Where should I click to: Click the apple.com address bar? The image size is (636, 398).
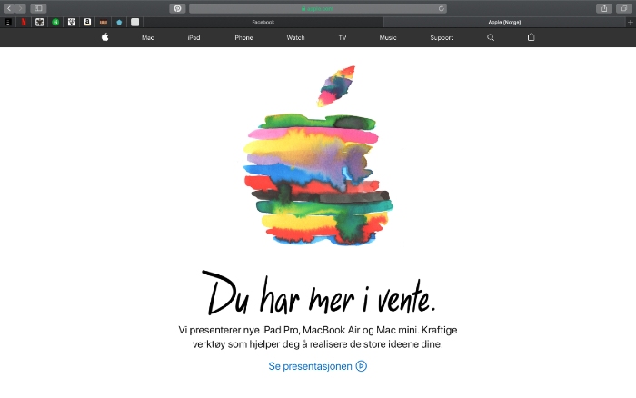pos(318,8)
